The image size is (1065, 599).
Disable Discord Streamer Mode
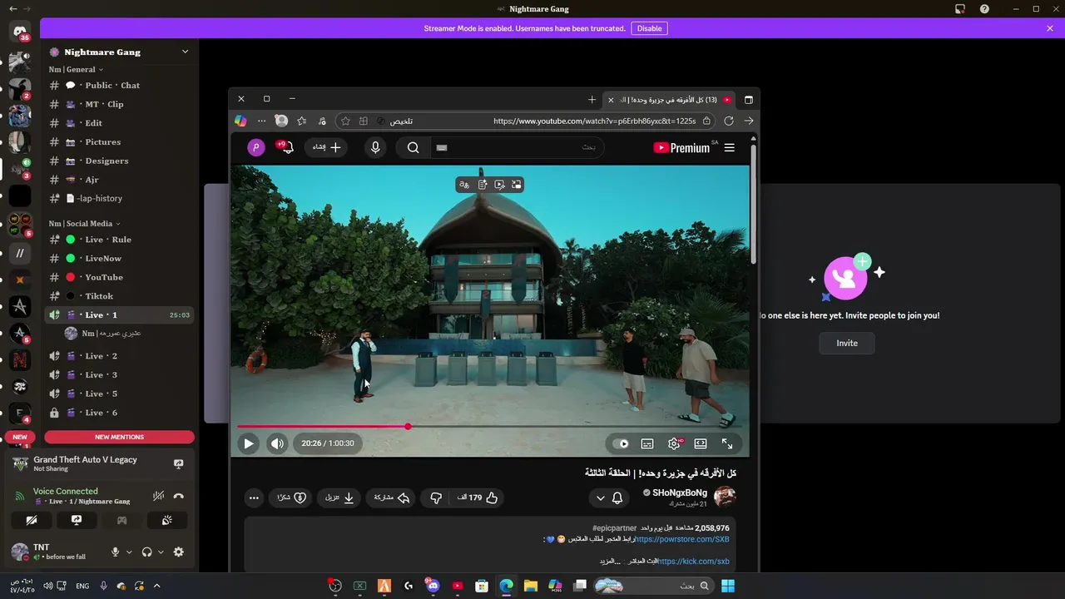[649, 28]
